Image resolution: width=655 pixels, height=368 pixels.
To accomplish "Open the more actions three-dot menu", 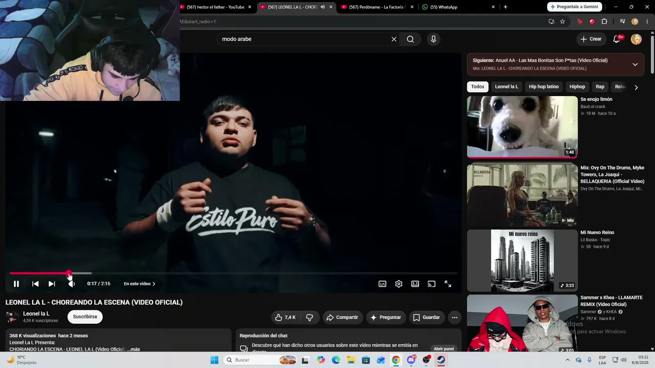I will pyautogui.click(x=454, y=317).
